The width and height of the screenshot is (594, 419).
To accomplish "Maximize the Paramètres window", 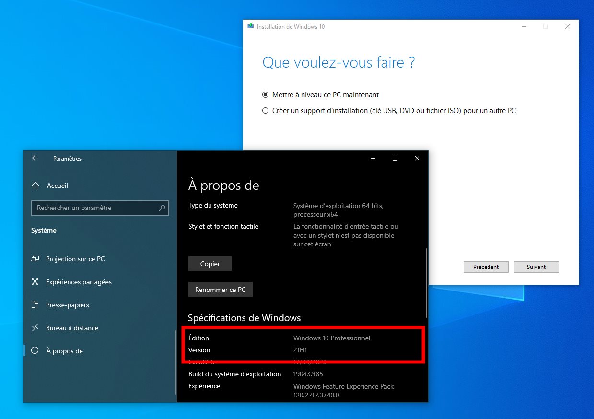I will point(395,158).
